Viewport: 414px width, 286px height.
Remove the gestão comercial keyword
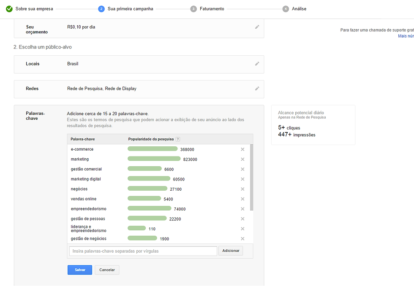tap(242, 169)
